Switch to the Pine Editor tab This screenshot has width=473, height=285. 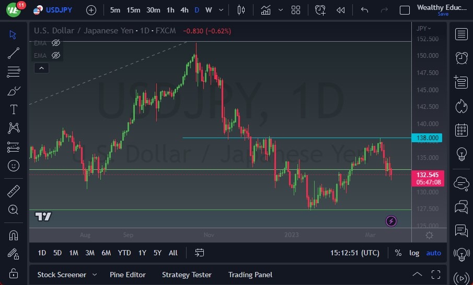[x=128, y=275]
